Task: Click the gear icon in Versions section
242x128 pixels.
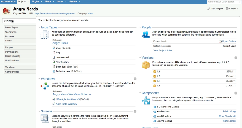Action: (236, 58)
